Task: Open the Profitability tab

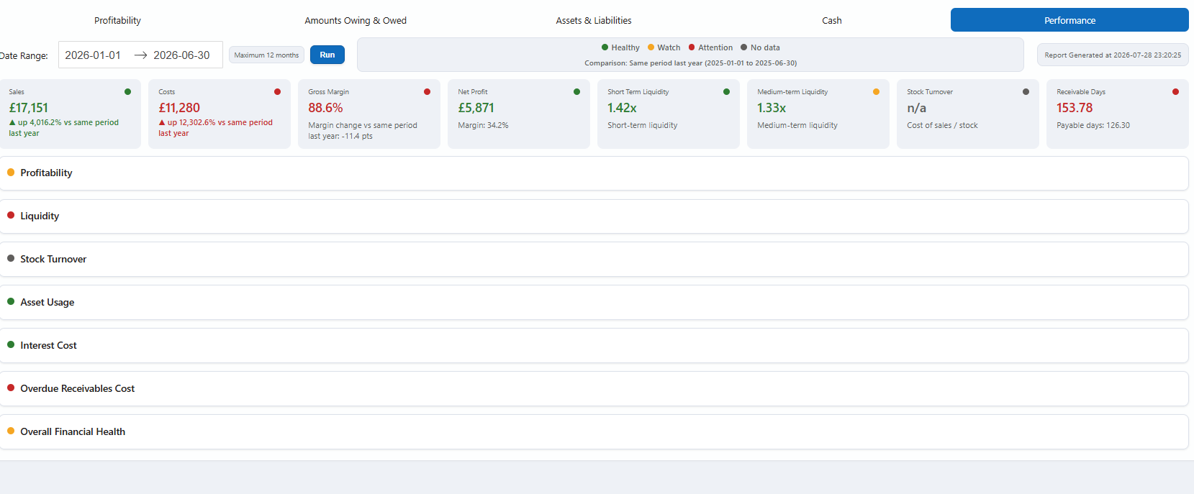Action: 117,20
